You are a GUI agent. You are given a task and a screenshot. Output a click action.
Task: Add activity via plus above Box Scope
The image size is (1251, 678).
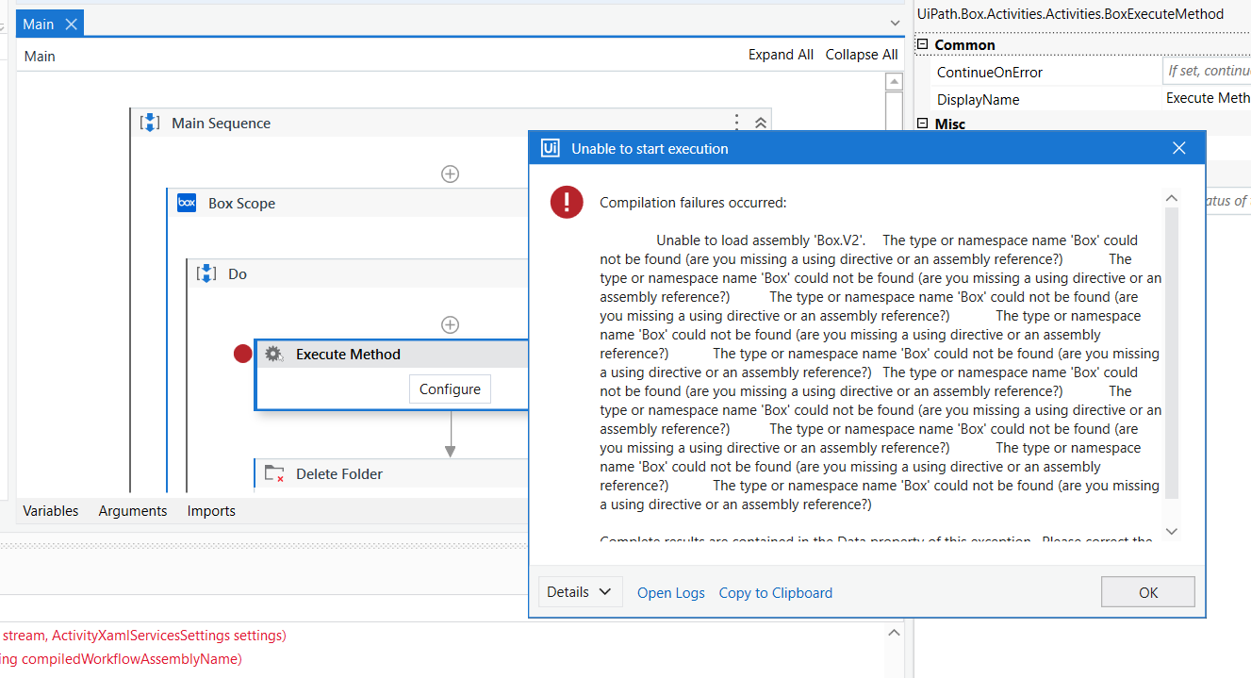(451, 174)
